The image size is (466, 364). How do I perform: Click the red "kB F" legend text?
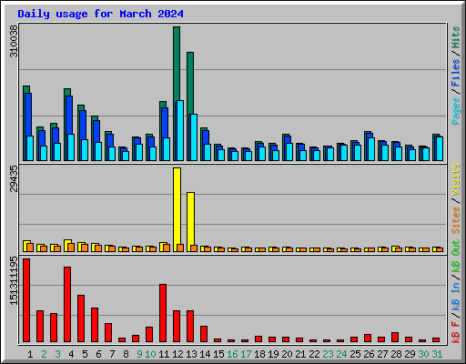456,332
